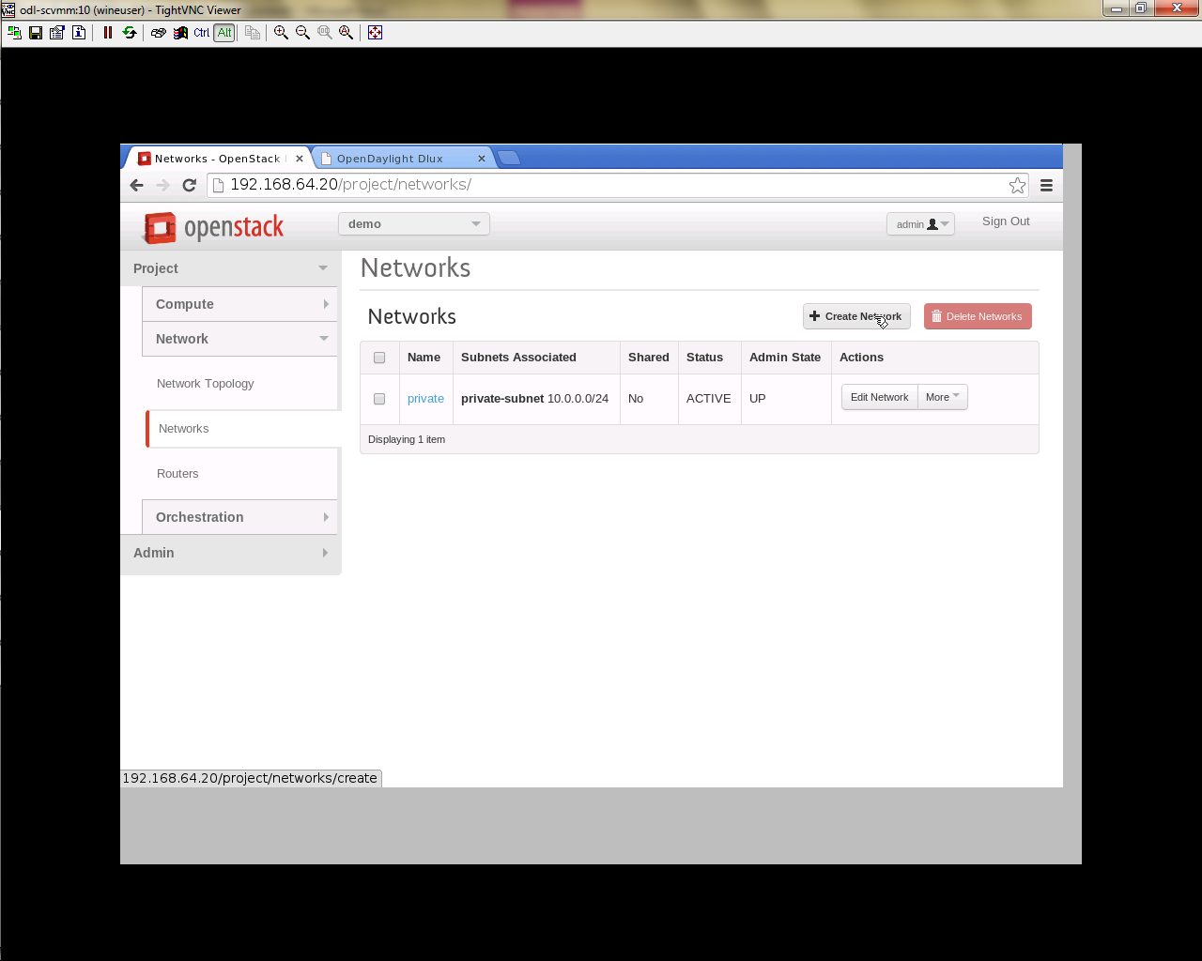Collapse the Project sidebar section
Screen dimensions: 1202x961
pyautogui.click(x=230, y=268)
